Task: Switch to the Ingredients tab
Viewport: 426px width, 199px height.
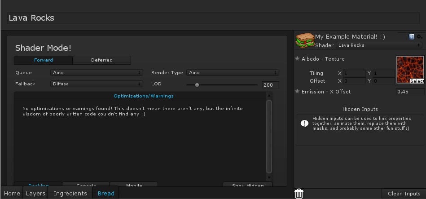Action: tap(70, 194)
